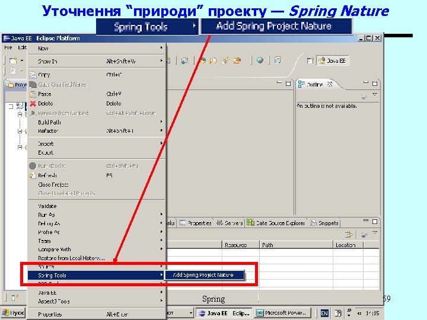Choose Validate in the context menu
Screen dimensions: 427x320
tap(97, 206)
